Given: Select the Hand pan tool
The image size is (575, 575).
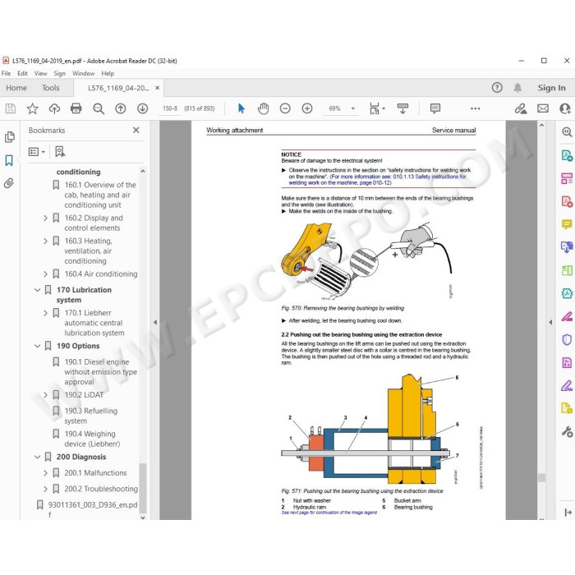Looking at the screenshot, I should [x=263, y=108].
